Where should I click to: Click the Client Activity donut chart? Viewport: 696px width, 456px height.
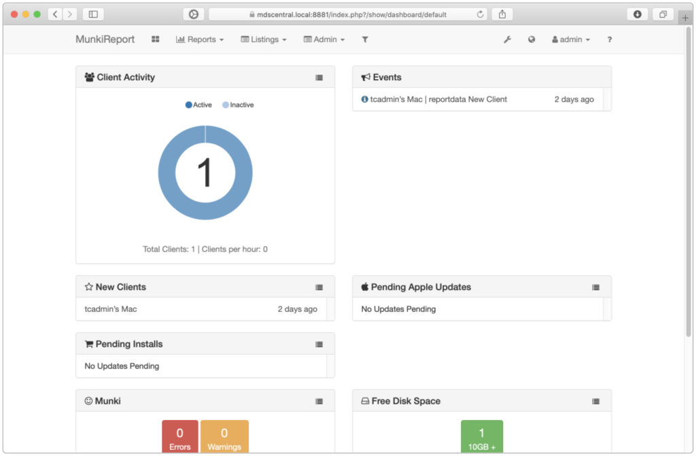205,173
